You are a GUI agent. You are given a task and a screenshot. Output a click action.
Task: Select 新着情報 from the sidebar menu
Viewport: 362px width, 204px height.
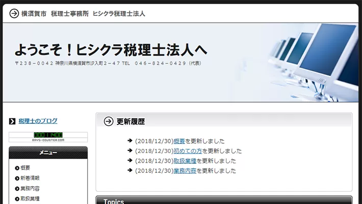click(30, 178)
